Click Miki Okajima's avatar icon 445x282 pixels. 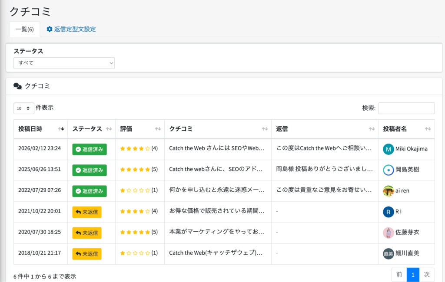coord(388,149)
